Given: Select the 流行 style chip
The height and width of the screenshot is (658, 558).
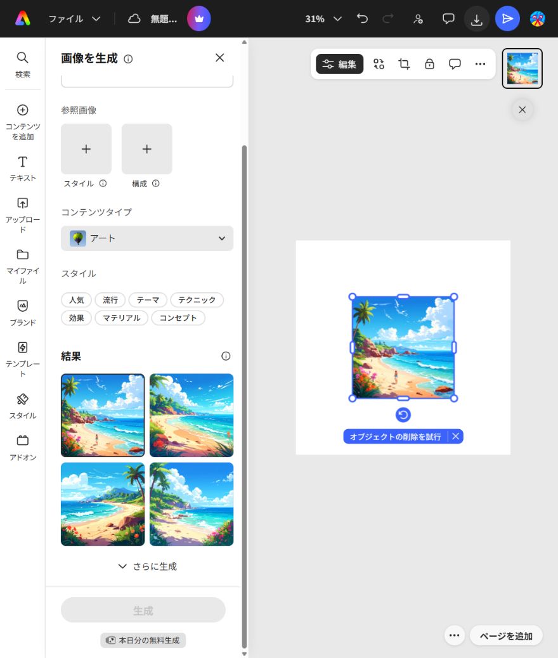Looking at the screenshot, I should coord(110,300).
